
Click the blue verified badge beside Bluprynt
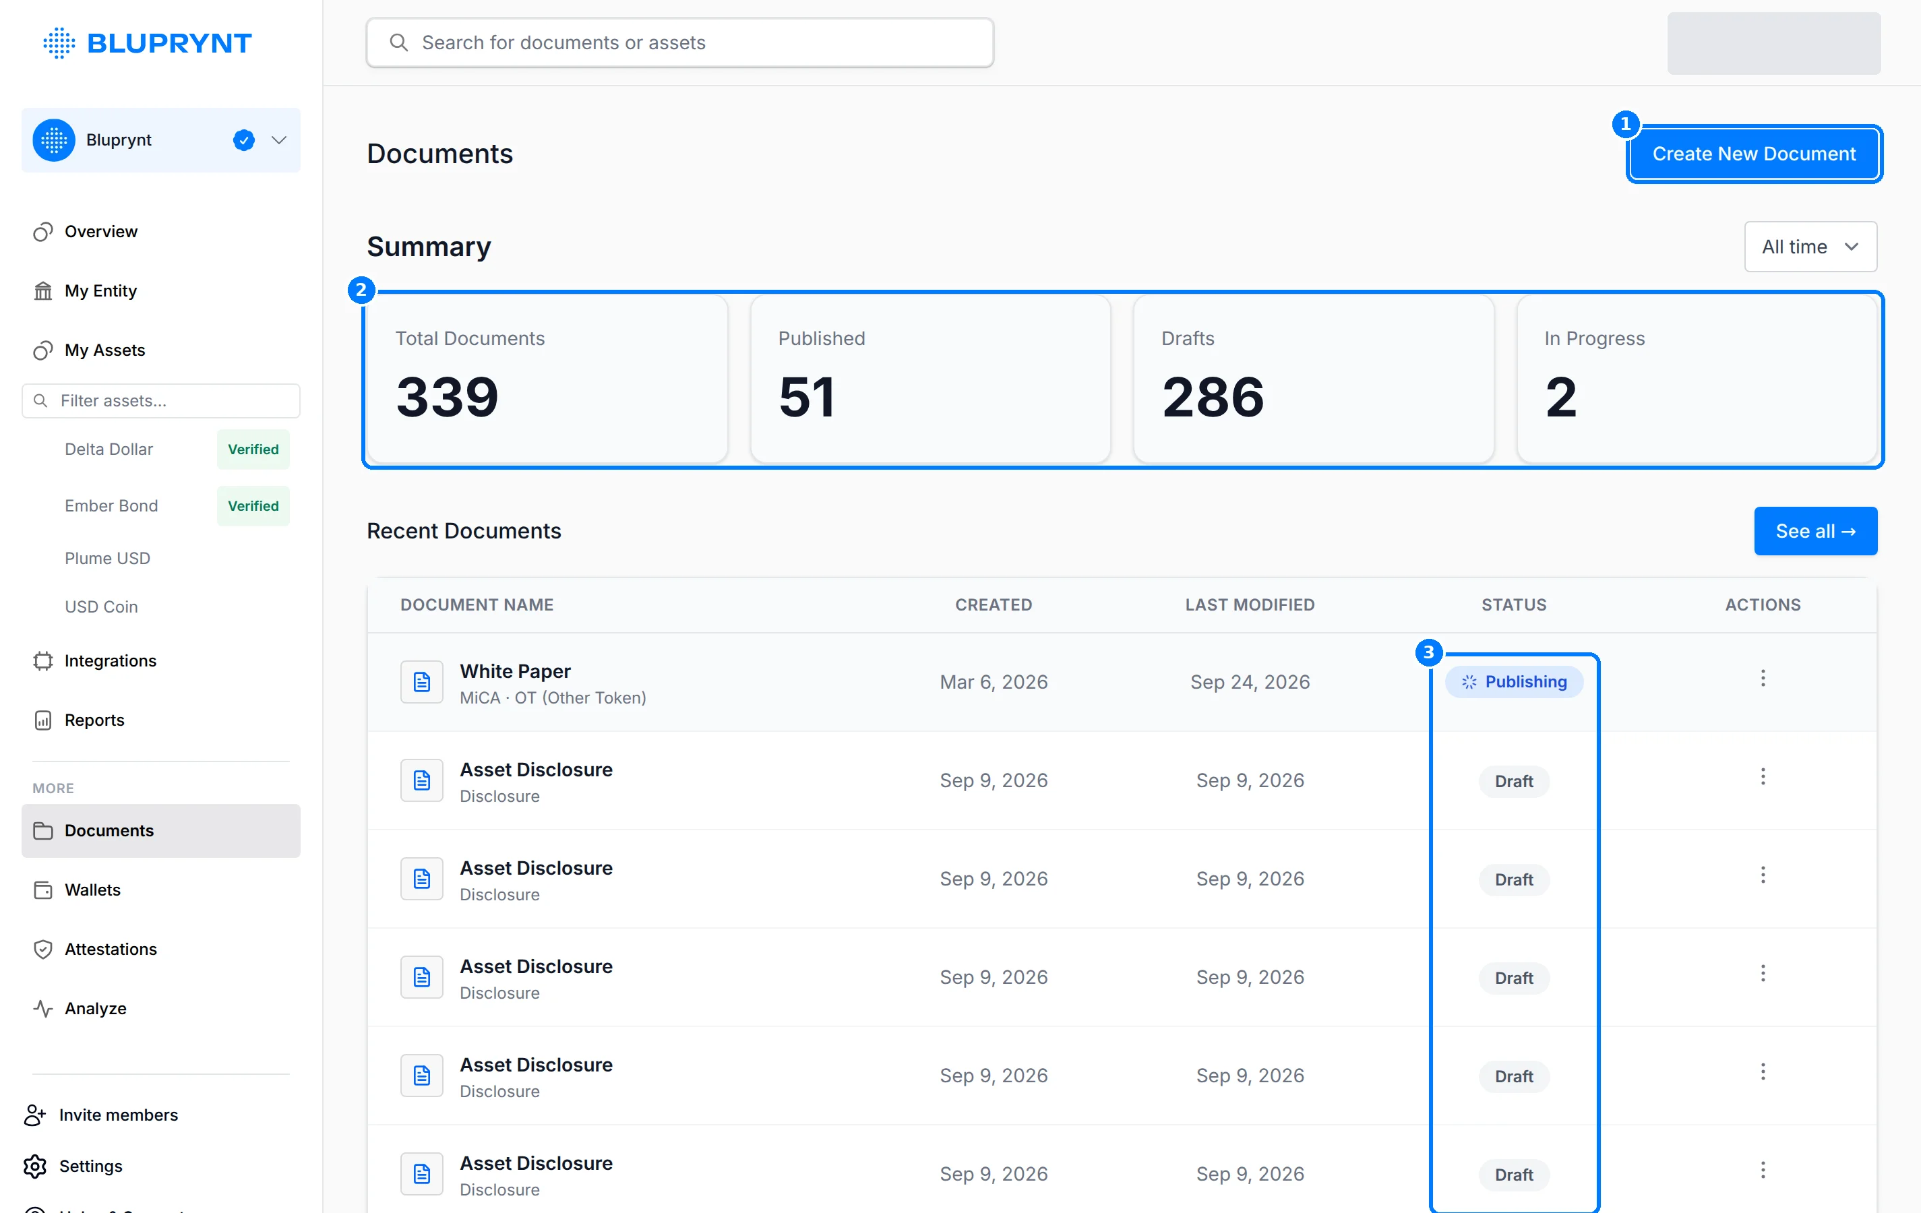pos(243,140)
